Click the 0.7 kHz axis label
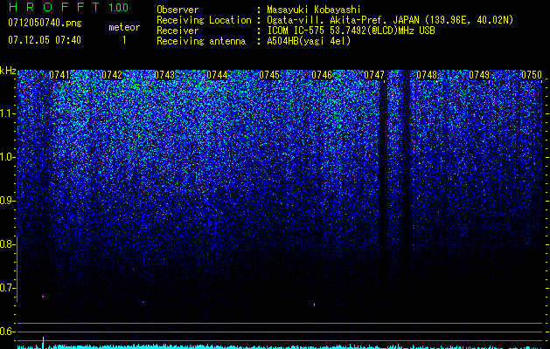 [8, 288]
